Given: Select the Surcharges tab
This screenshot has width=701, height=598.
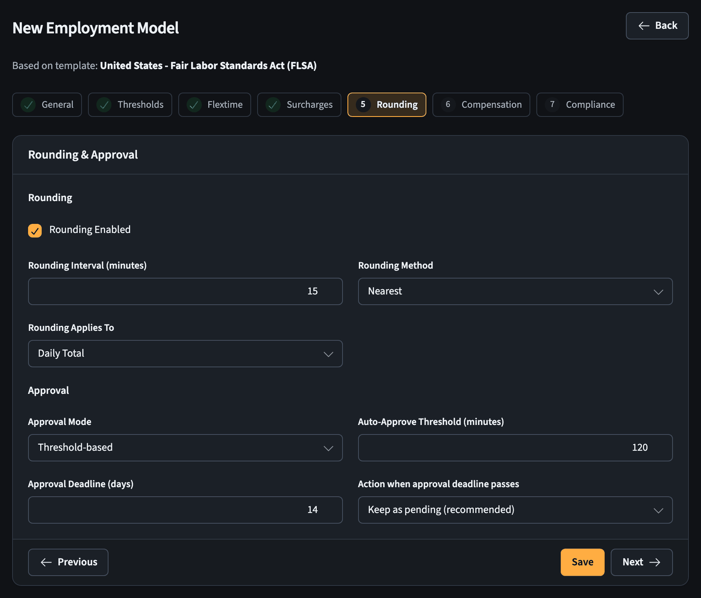Looking at the screenshot, I should click(299, 105).
